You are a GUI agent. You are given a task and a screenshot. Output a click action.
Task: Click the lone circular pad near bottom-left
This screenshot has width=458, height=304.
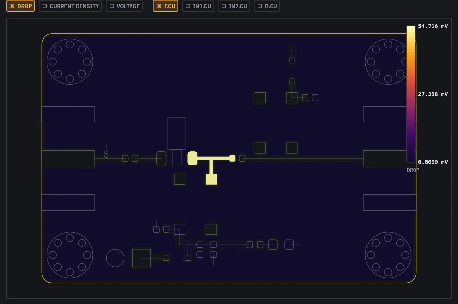(x=115, y=258)
